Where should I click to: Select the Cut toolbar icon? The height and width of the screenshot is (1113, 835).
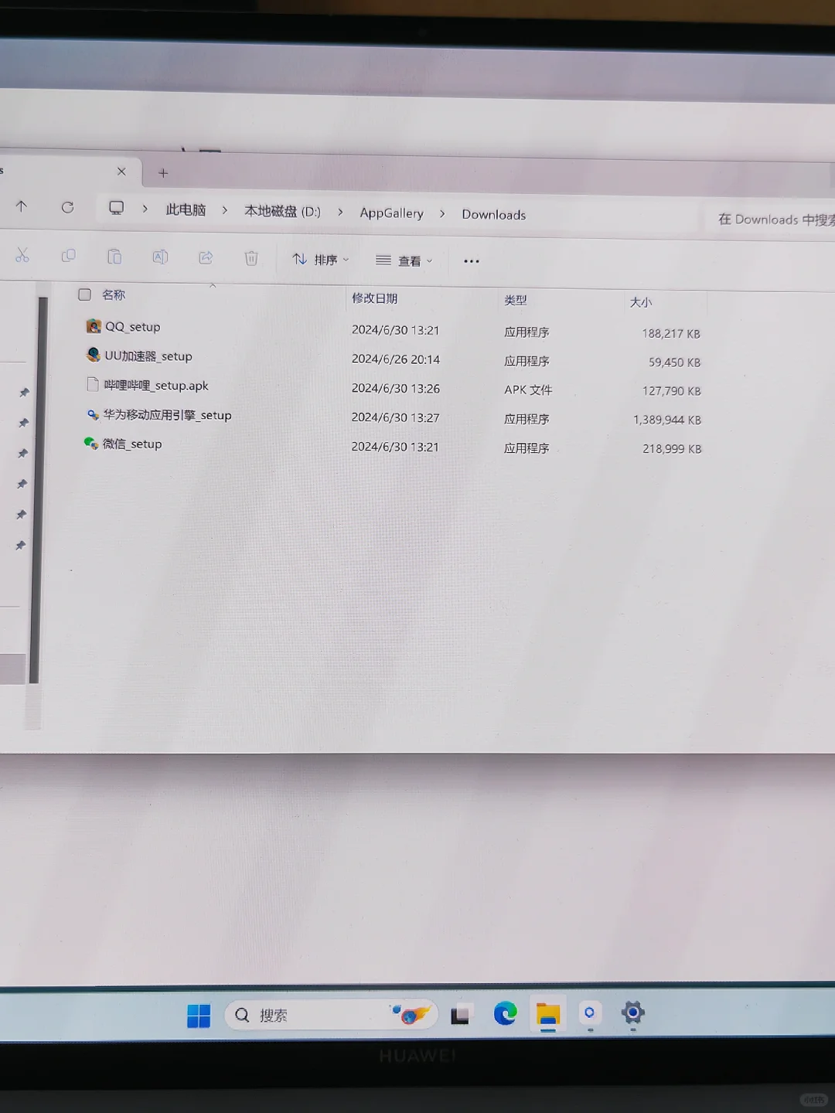tap(23, 256)
